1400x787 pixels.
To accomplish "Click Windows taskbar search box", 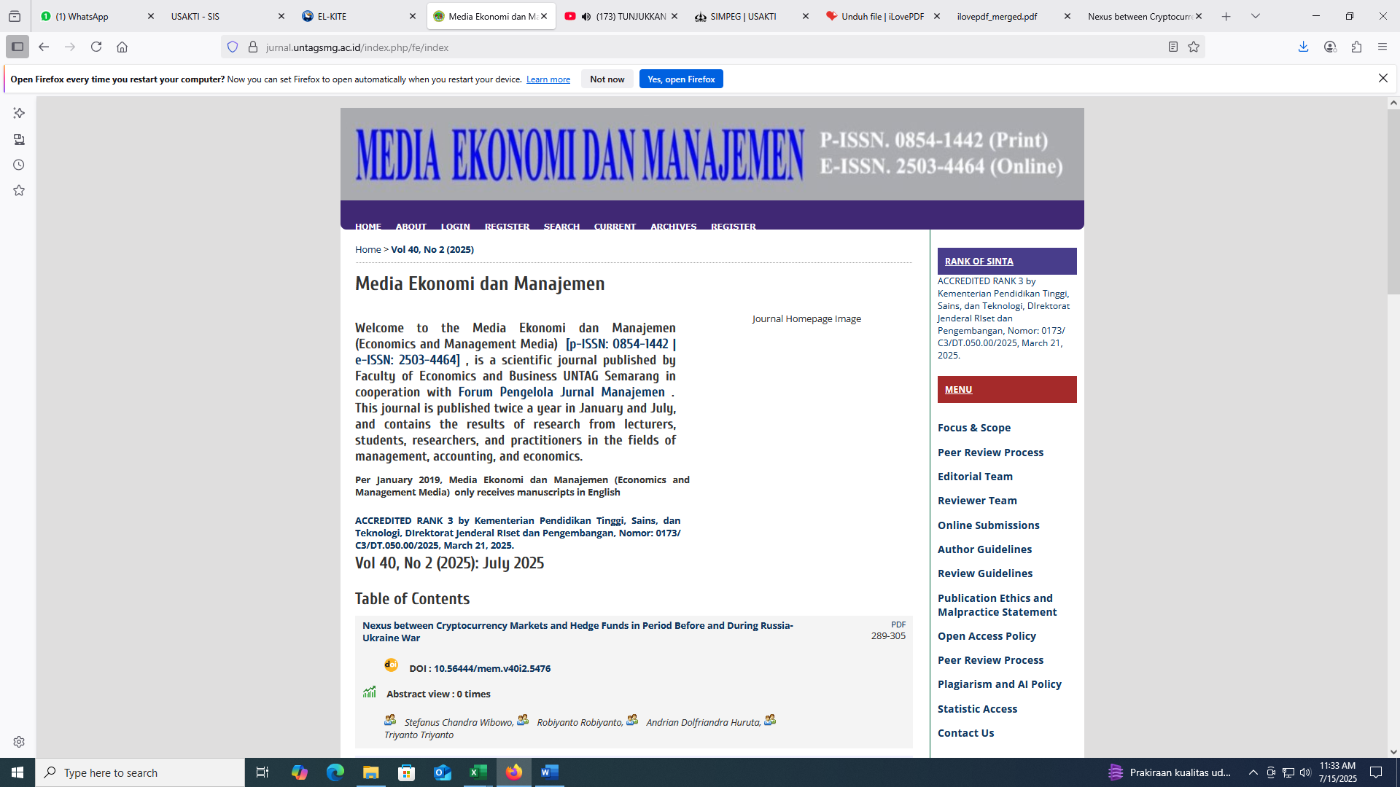I will point(140,772).
